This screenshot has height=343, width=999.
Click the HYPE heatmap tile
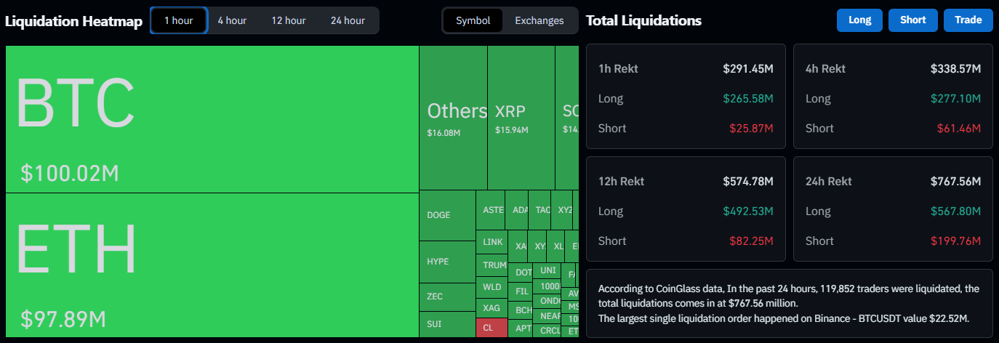pyautogui.click(x=447, y=262)
